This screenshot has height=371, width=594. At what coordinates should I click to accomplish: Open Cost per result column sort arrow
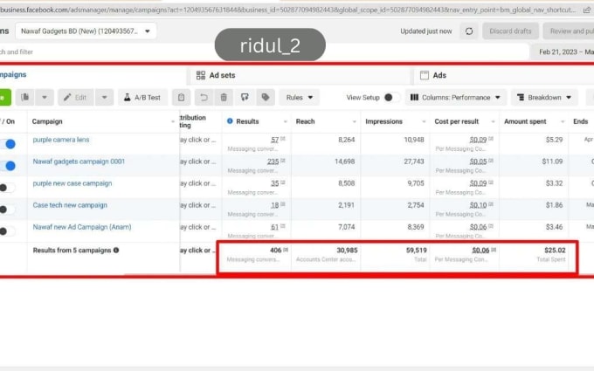tap(493, 121)
